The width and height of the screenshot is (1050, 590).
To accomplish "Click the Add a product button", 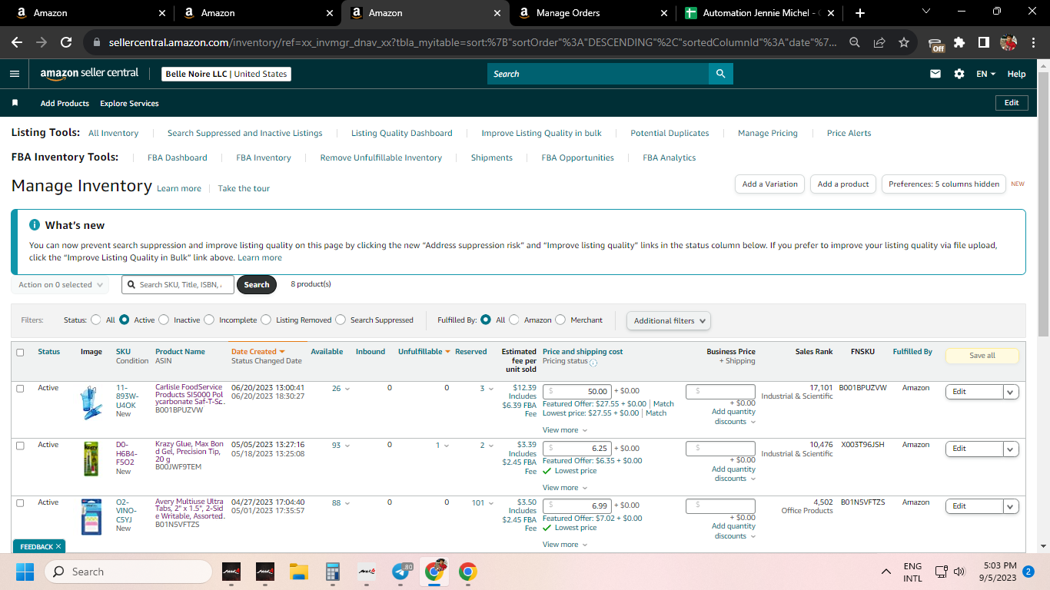I will coord(843,184).
